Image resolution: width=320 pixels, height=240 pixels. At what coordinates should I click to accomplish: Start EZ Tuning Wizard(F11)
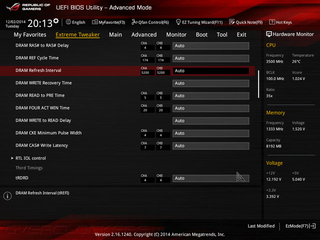point(202,22)
